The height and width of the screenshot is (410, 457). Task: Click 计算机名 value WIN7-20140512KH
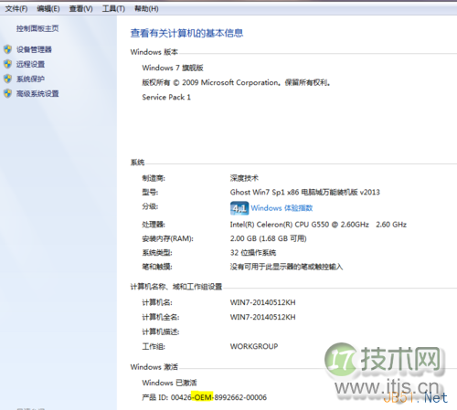click(263, 302)
